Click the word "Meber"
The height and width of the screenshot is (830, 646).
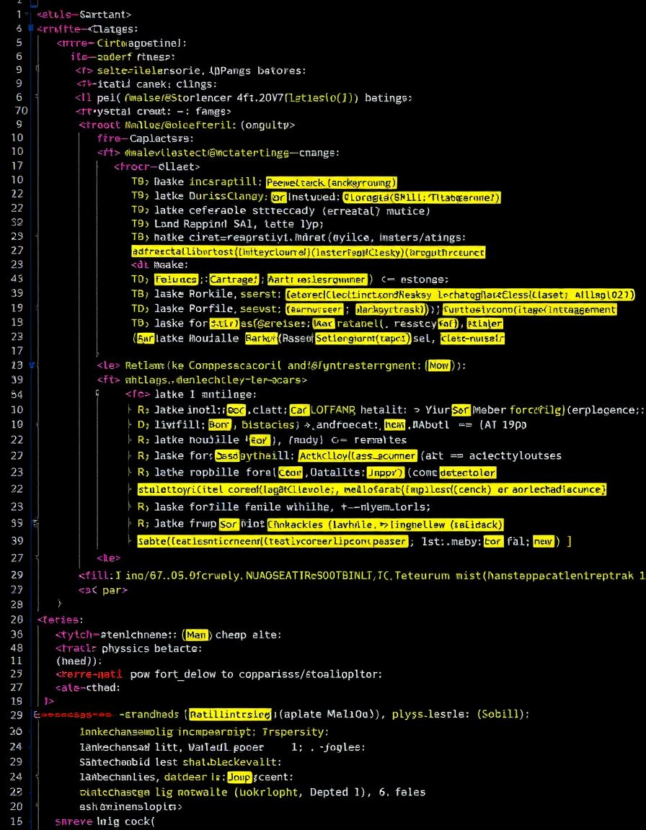click(488, 410)
